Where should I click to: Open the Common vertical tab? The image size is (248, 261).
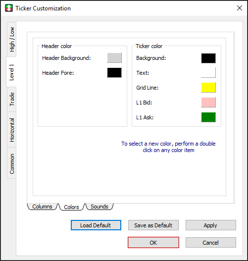pos(12,163)
